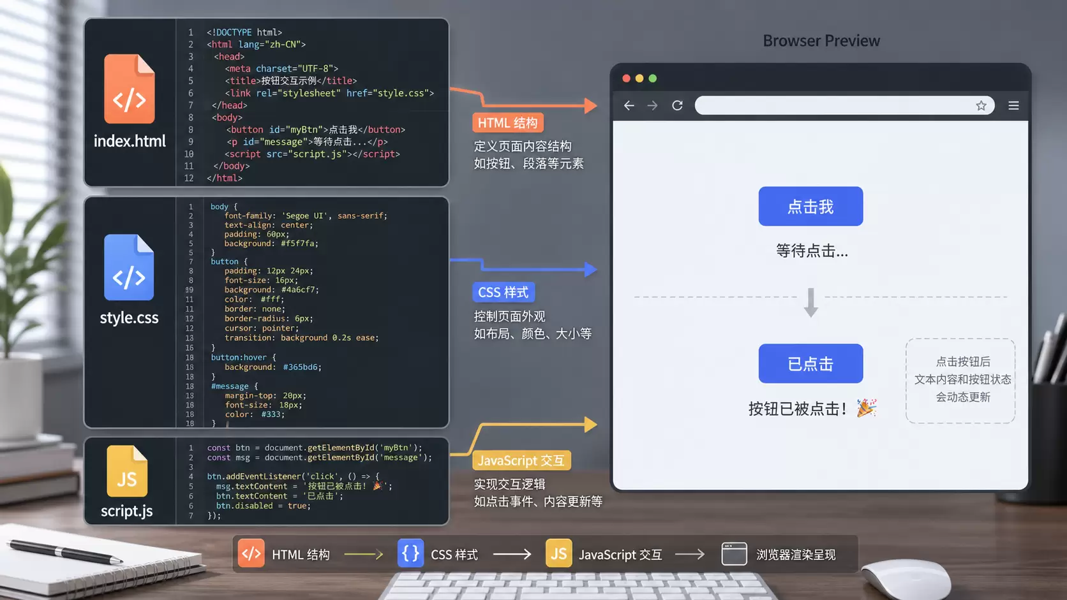Click the const btn declaration line
Viewport: 1067px width, 600px height.
coord(315,448)
